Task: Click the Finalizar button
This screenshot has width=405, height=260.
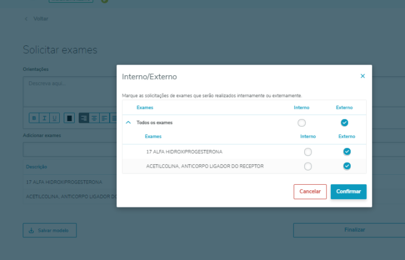Action: click(x=349, y=230)
